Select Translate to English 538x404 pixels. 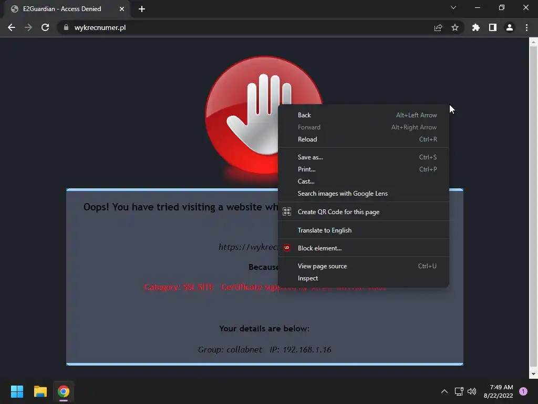click(x=364, y=230)
